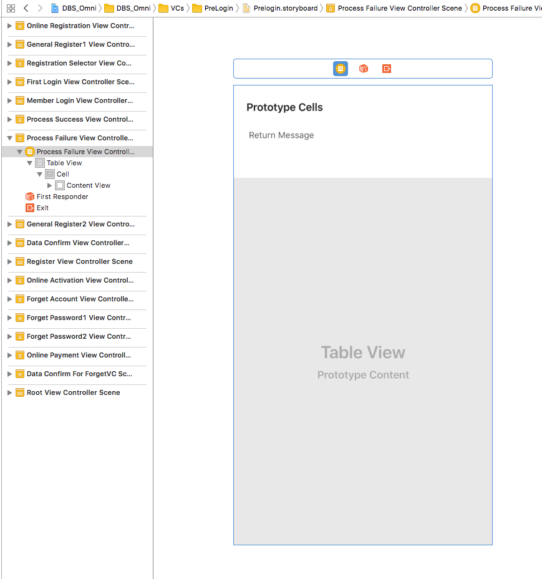The width and height of the screenshot is (542, 579).
Task: Expand Online Registration View Controller scene
Action: pos(9,26)
